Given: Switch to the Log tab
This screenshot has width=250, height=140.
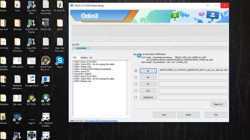Looking at the screenshot, I should point(75,57).
